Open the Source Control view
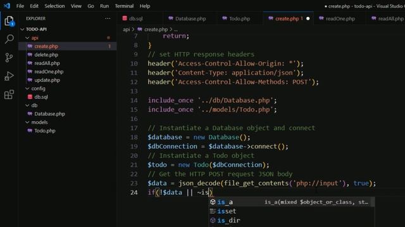 (x=9, y=57)
